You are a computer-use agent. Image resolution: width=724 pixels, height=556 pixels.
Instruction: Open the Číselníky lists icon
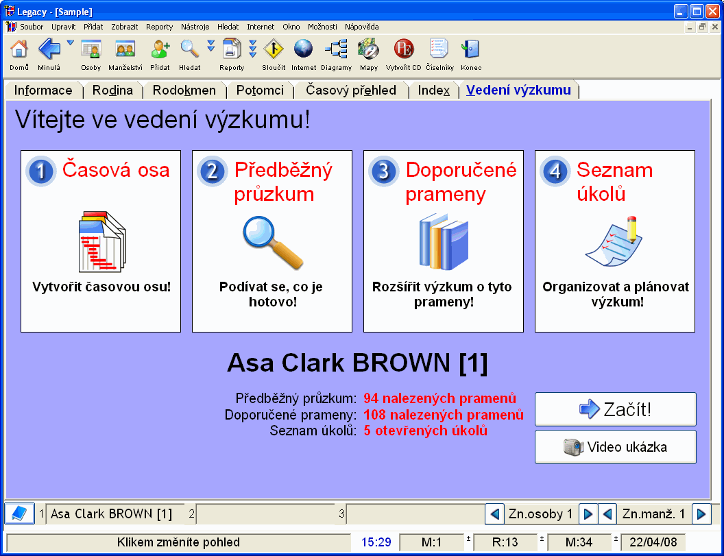[x=439, y=49]
